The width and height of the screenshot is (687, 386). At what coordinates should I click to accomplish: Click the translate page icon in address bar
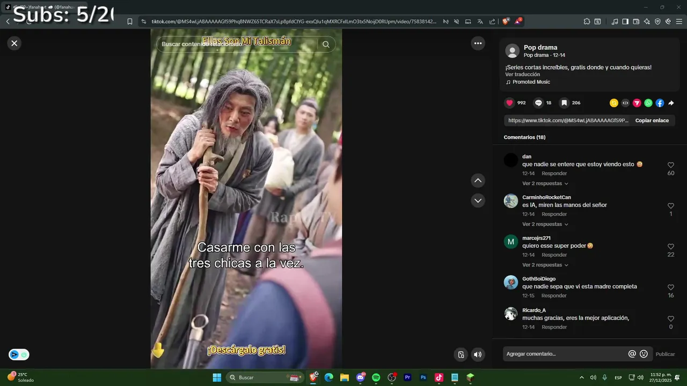480,21
